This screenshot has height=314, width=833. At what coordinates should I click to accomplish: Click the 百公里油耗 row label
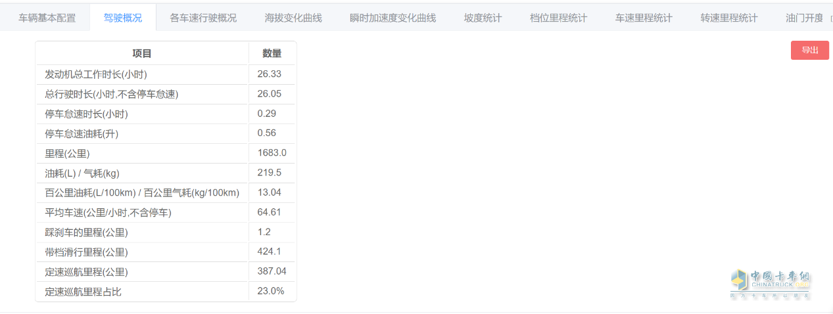point(142,192)
